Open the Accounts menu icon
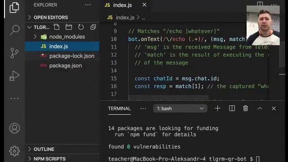288x162 pixels. coord(14,128)
